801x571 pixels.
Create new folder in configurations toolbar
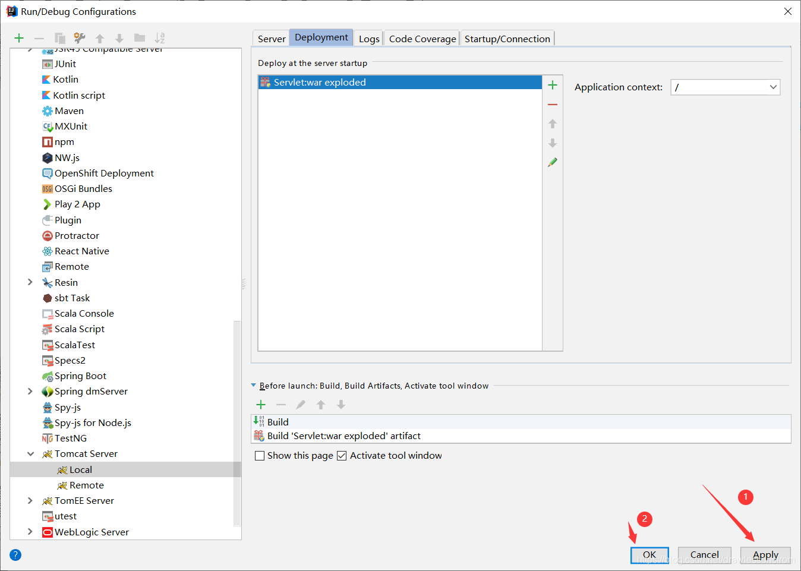pos(140,38)
